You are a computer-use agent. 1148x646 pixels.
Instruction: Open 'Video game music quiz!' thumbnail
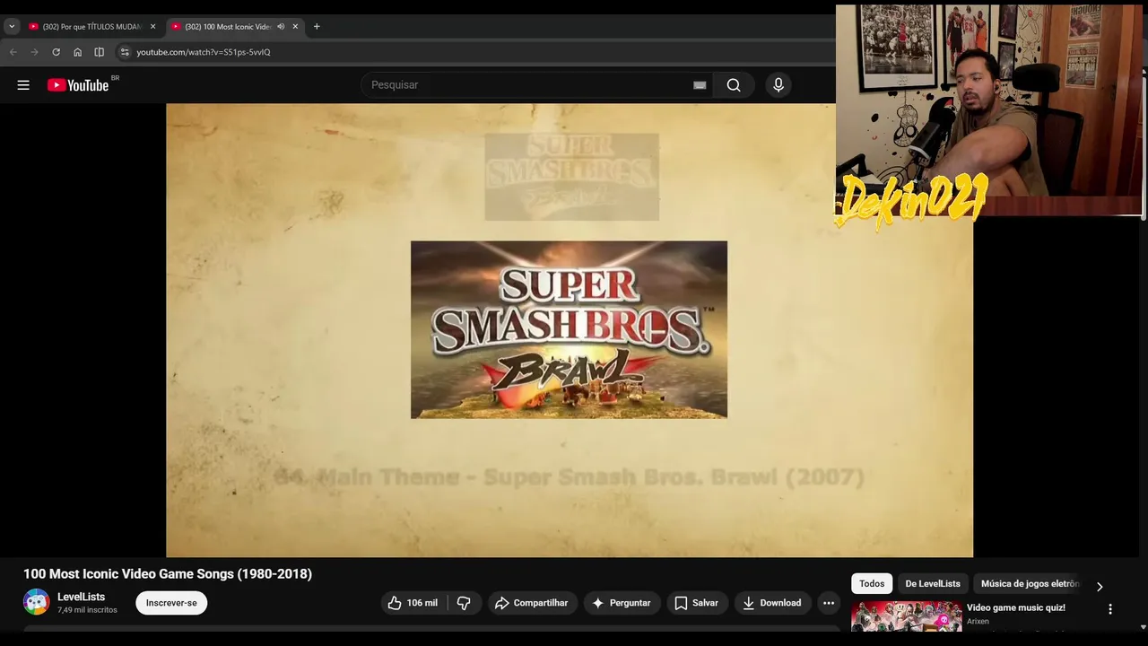[x=906, y=616]
